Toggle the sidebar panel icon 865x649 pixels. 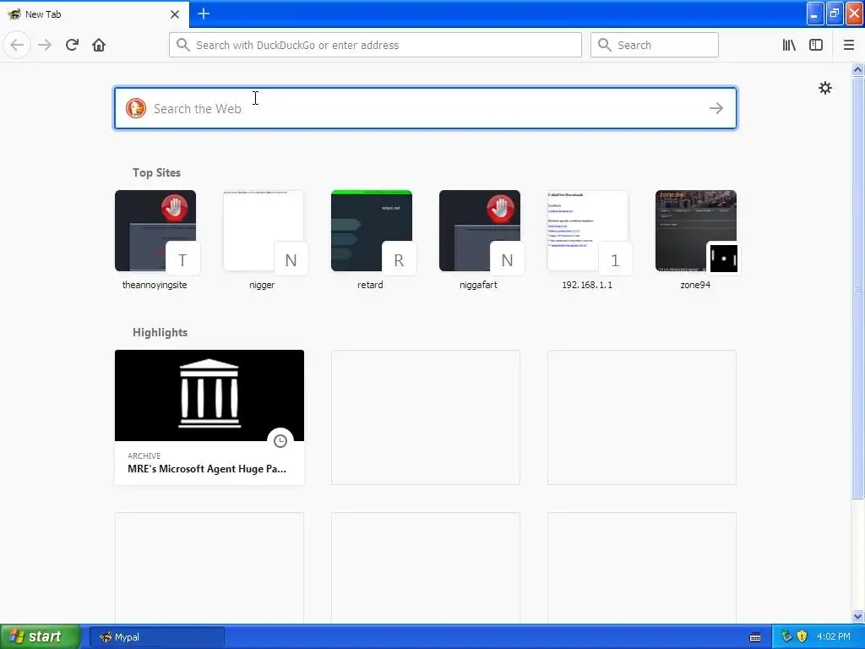point(816,45)
